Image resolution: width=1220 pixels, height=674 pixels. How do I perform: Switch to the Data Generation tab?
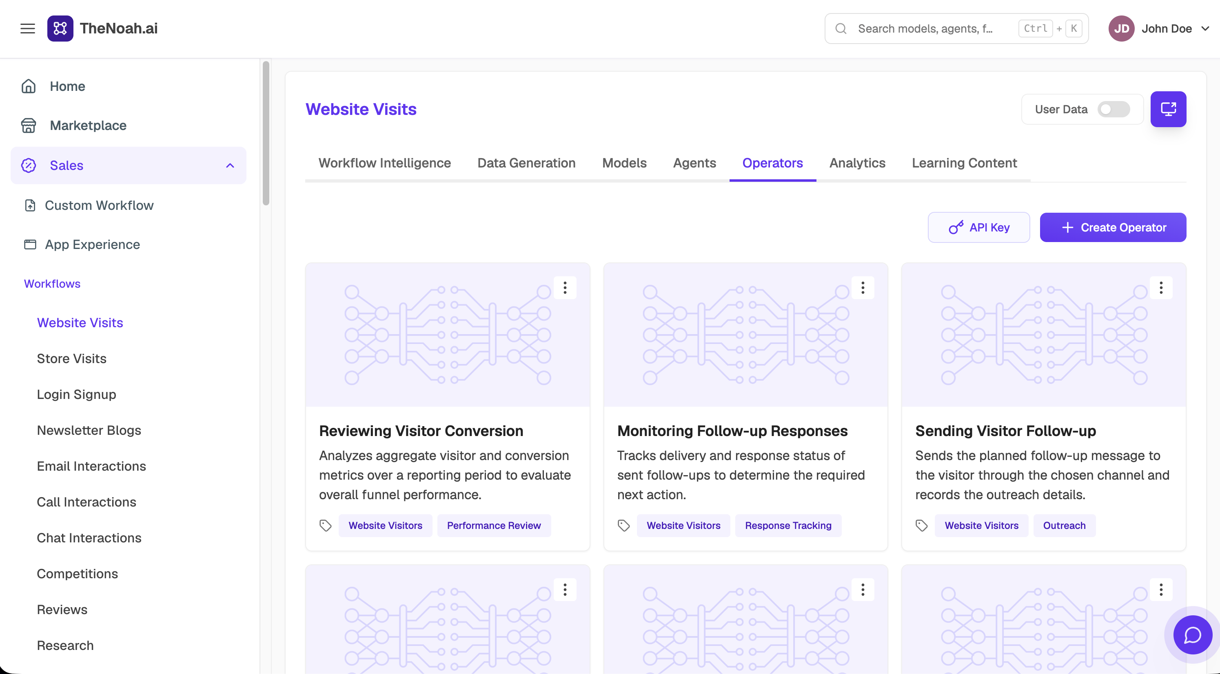(x=526, y=163)
